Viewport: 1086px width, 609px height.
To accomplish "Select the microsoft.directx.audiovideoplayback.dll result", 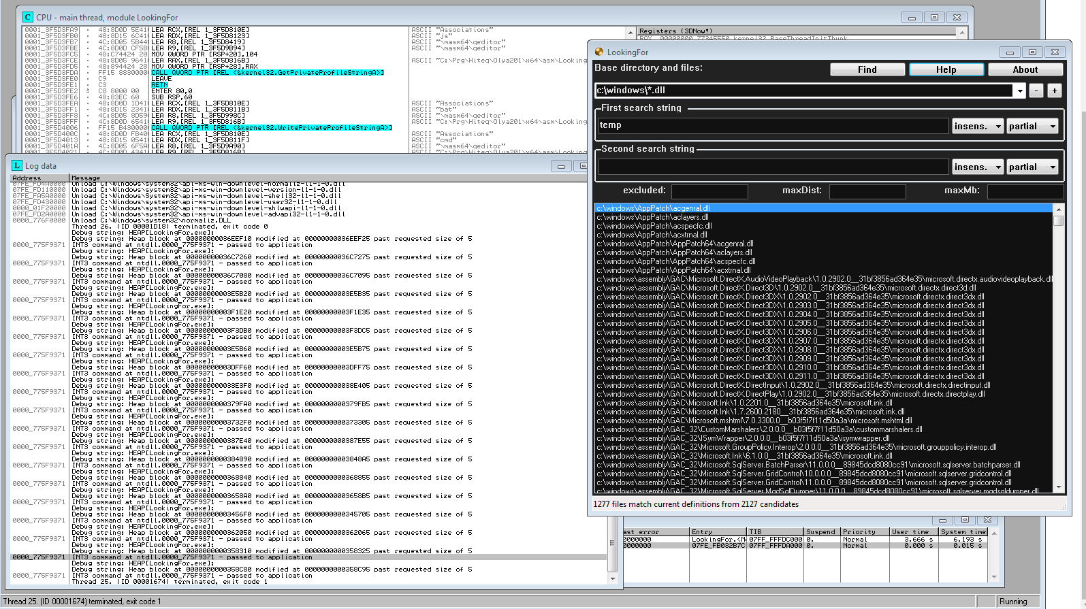I will (x=823, y=279).
